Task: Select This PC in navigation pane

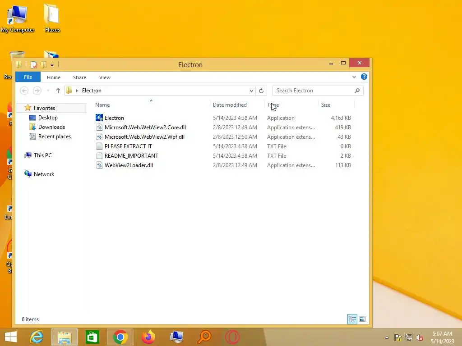Action: pyautogui.click(x=42, y=155)
